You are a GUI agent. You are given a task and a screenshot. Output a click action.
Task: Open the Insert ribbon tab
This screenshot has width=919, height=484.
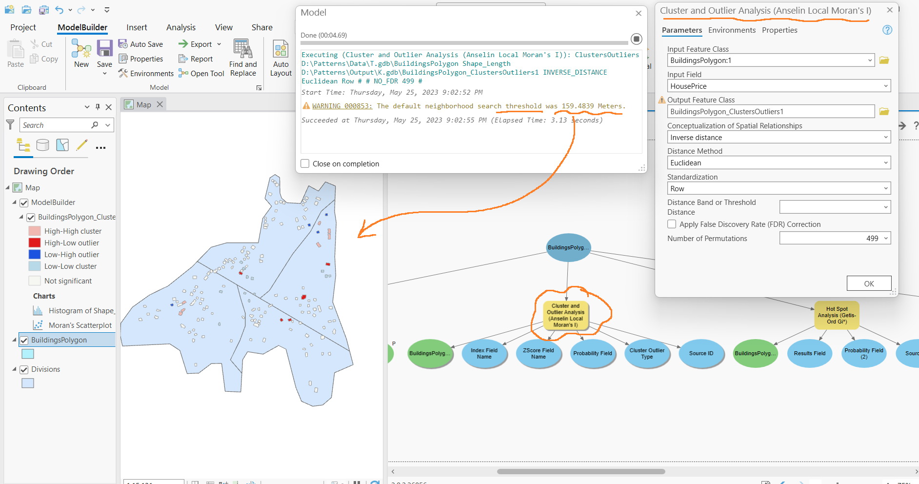(137, 27)
